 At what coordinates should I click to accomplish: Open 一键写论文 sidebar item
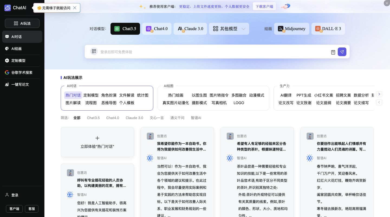[x=22, y=84]
